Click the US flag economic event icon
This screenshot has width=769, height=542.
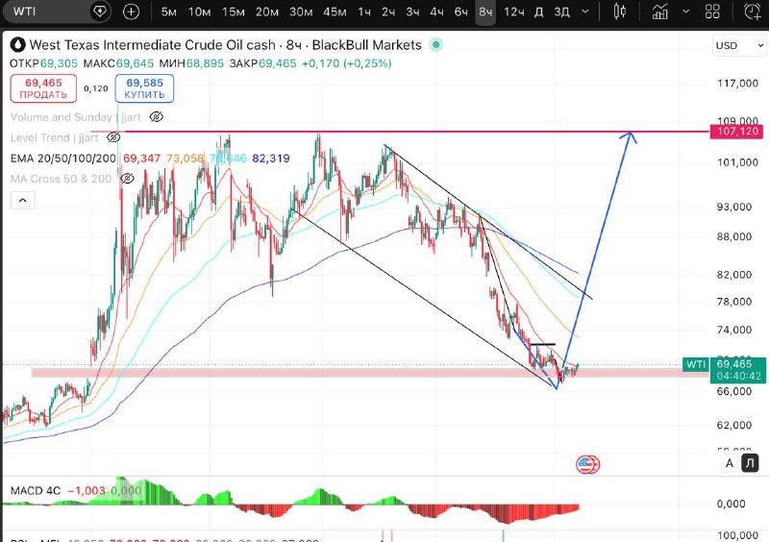click(x=587, y=464)
